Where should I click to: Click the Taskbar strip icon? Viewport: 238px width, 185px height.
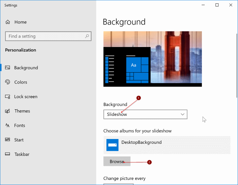pyautogui.click(x=7, y=154)
